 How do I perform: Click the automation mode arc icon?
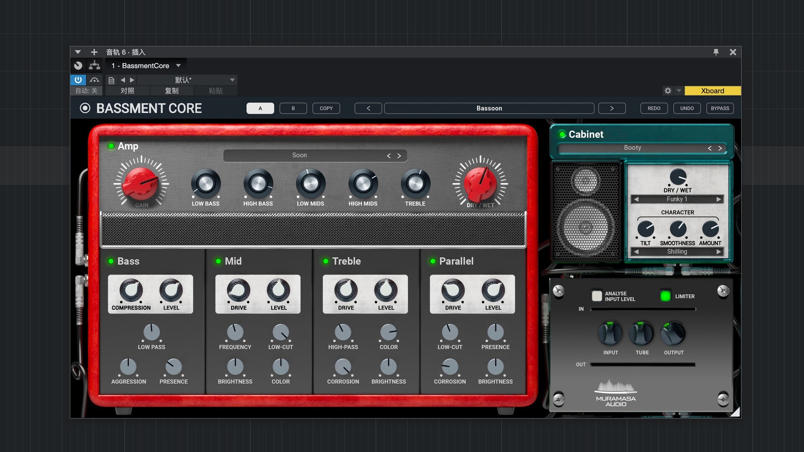click(x=95, y=80)
